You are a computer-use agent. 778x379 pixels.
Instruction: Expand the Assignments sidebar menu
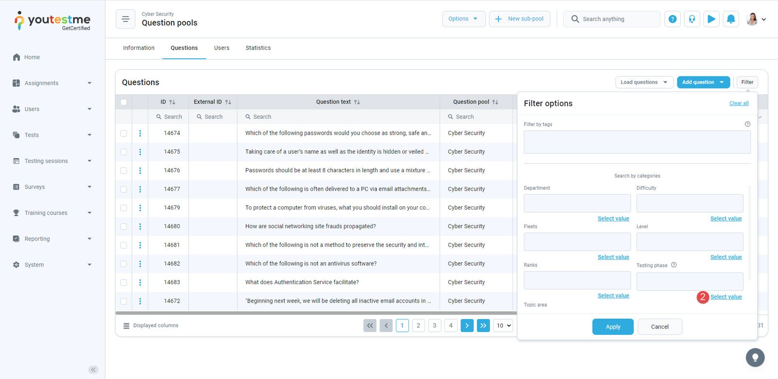[52, 83]
